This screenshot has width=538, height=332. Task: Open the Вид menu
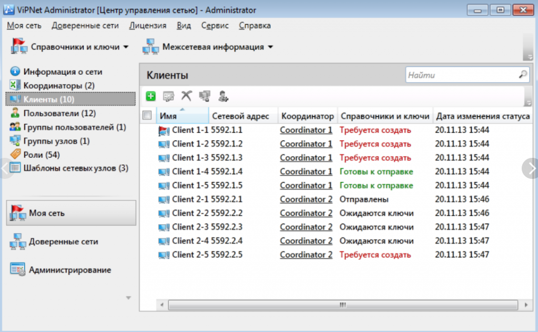(x=184, y=25)
